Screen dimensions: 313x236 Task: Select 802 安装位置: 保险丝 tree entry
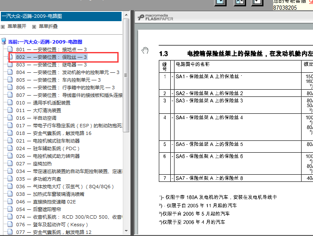(52, 57)
